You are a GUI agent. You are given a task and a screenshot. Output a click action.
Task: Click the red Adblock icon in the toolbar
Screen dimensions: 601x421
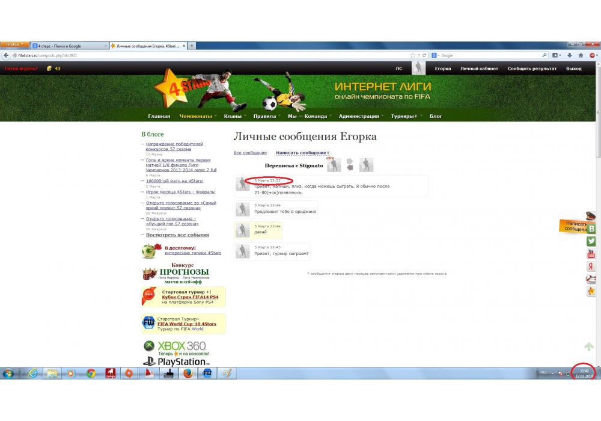593,55
